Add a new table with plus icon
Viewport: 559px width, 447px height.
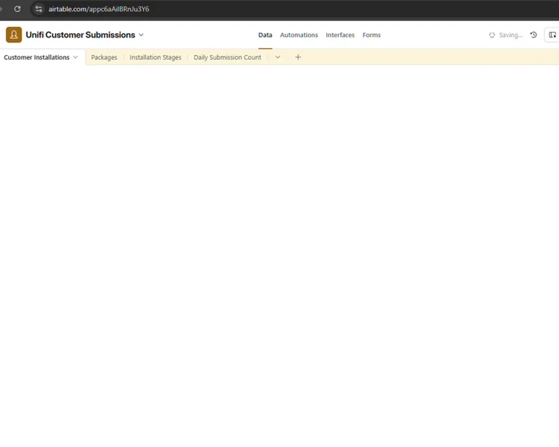pyautogui.click(x=298, y=57)
